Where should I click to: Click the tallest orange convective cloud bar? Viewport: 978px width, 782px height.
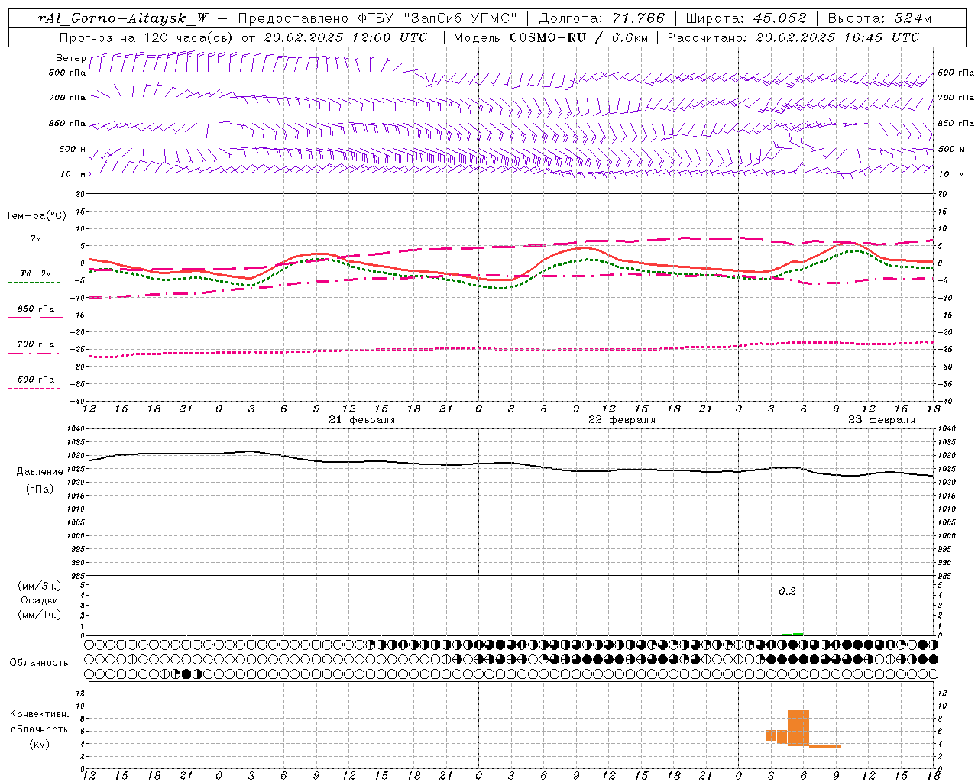[x=798, y=728]
